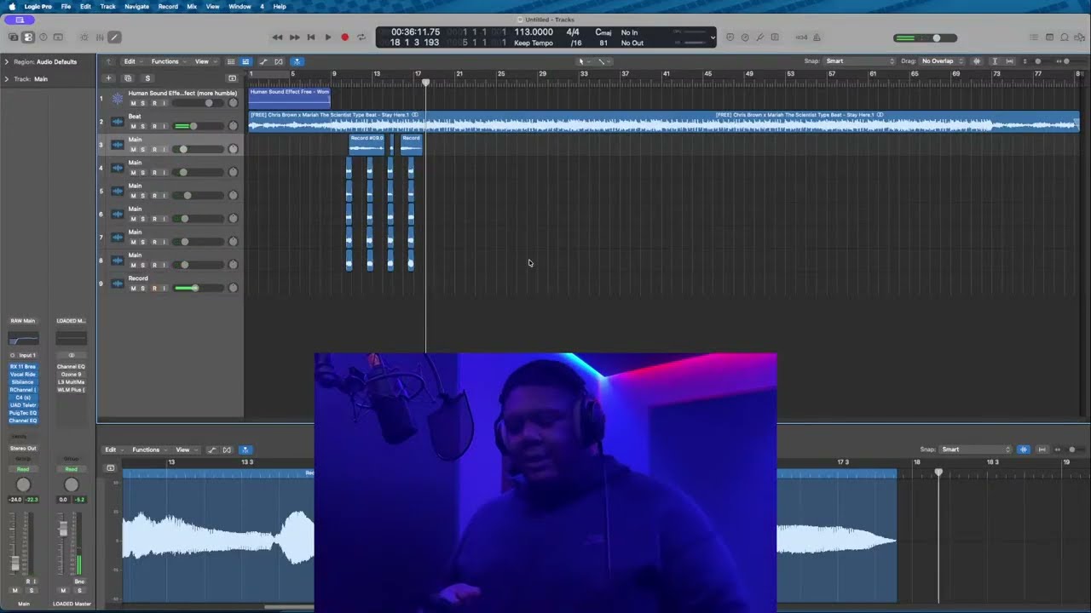Open the Apple menu

11,6
